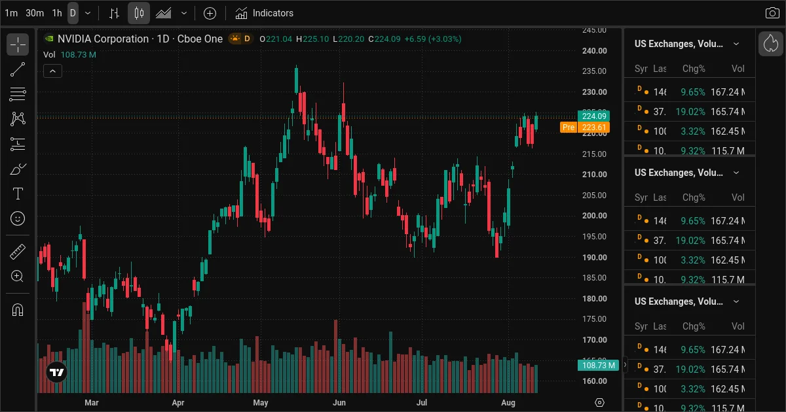Select middle hotlist row with 9.65% change

(689, 221)
